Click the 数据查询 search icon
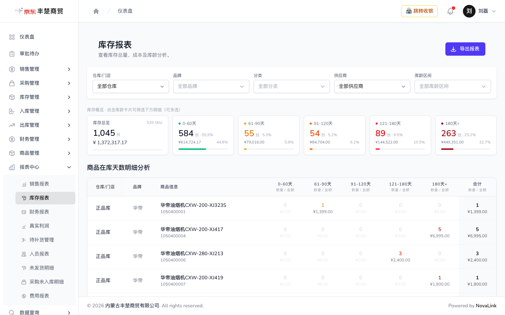The image size is (505, 315). pos(12,313)
